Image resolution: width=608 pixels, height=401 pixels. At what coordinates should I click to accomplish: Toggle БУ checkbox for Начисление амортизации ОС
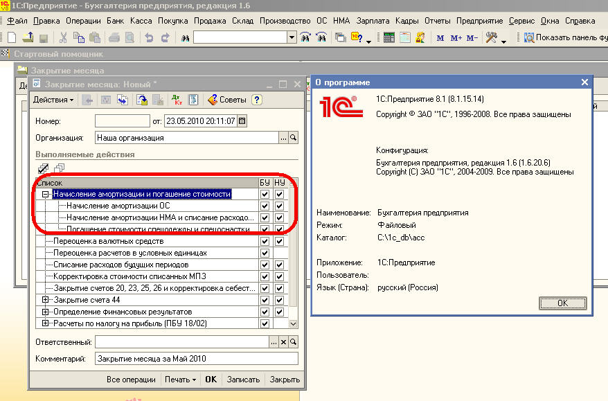tap(265, 206)
